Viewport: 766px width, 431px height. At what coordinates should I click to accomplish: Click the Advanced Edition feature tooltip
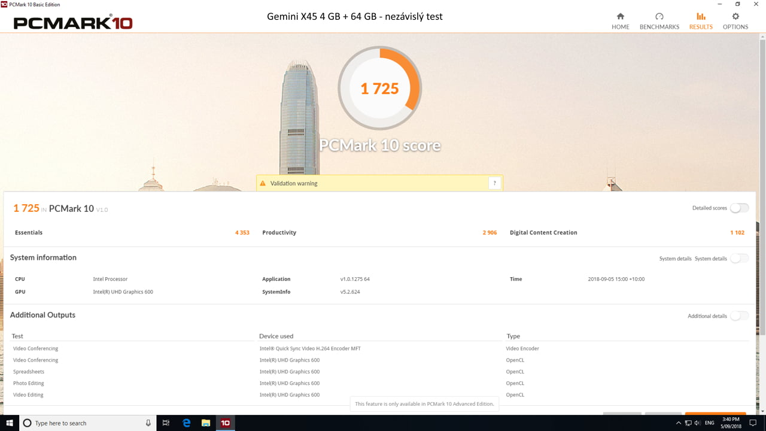[425, 404]
